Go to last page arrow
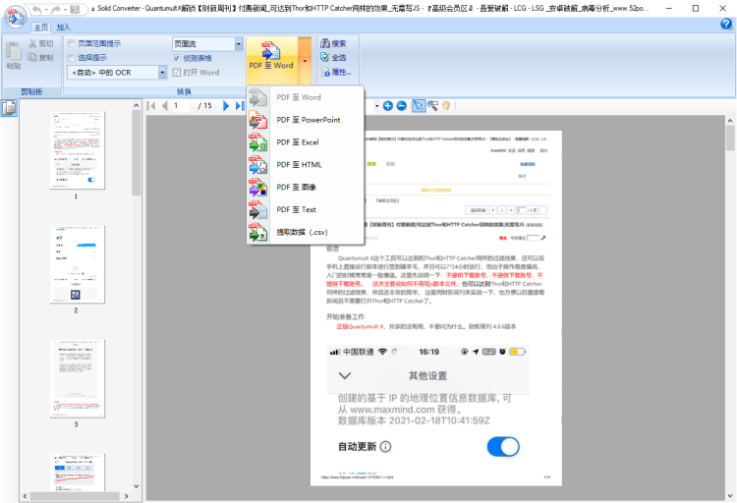The image size is (737, 503). click(x=240, y=106)
